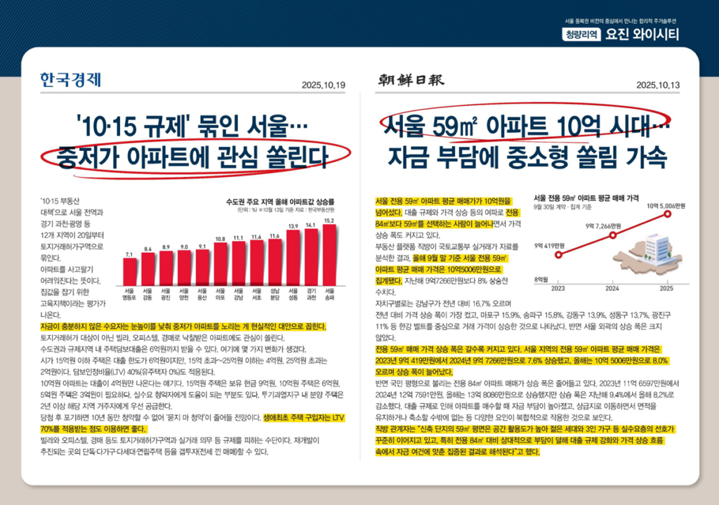Click the 요진 와이시티 brand title

point(642,35)
